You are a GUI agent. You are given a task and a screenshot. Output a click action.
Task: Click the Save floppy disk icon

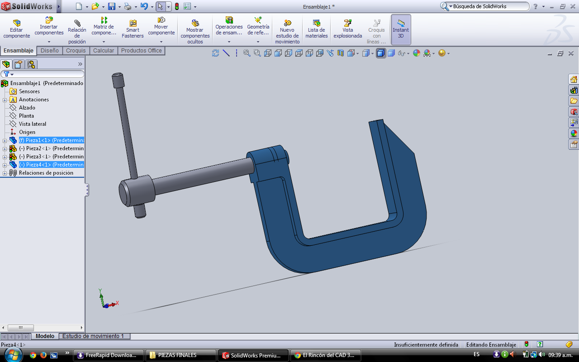pyautogui.click(x=111, y=6)
